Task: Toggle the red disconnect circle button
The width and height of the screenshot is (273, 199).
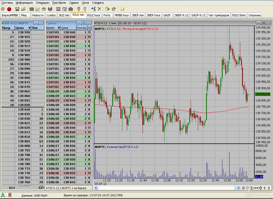Action: click(x=9, y=9)
